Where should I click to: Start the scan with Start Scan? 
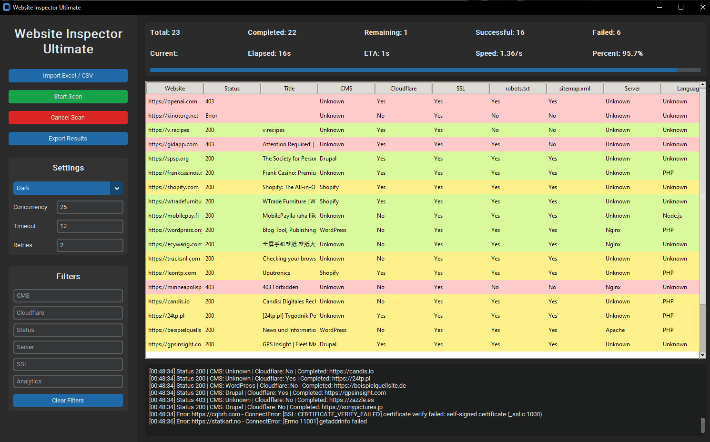tap(68, 97)
